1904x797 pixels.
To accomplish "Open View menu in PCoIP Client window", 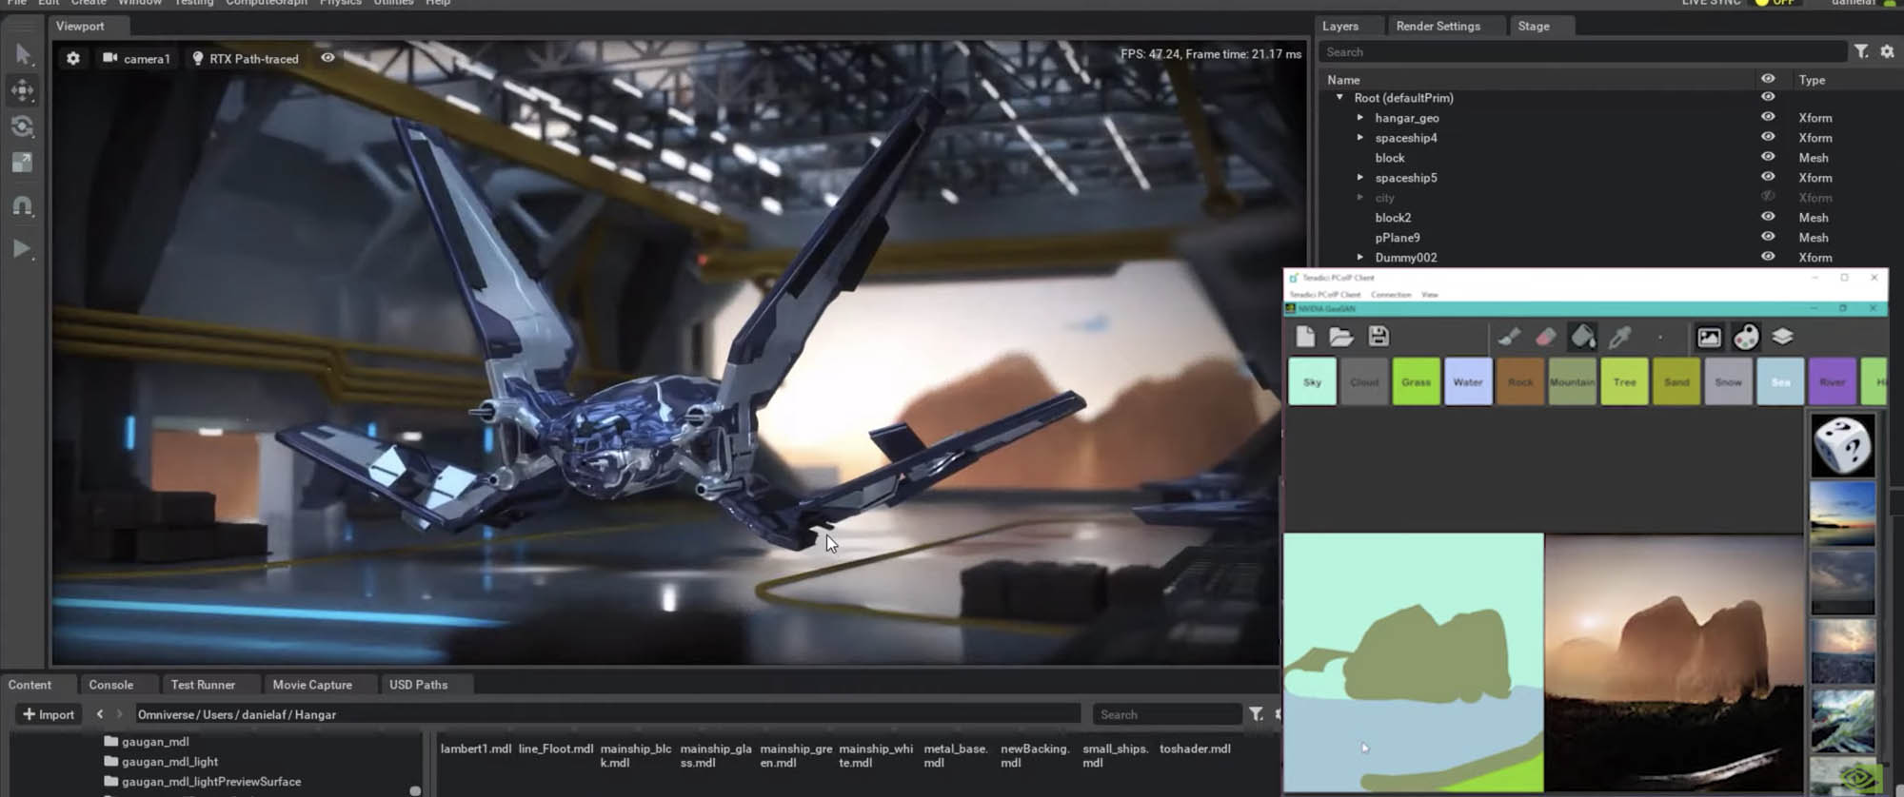I will click(x=1430, y=295).
